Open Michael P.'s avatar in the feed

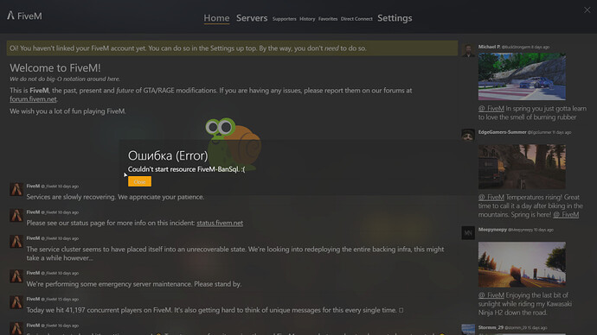[x=468, y=50]
